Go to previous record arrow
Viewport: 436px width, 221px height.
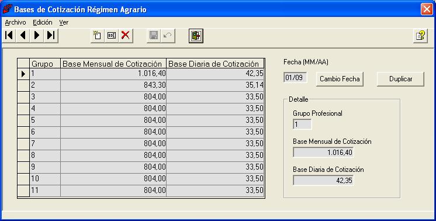point(23,35)
